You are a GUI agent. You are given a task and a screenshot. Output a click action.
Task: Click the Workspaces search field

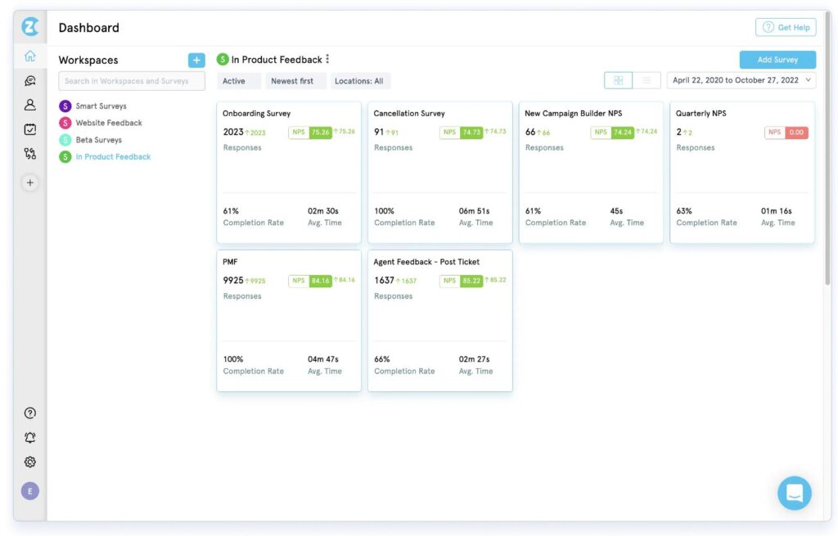pyautogui.click(x=130, y=80)
